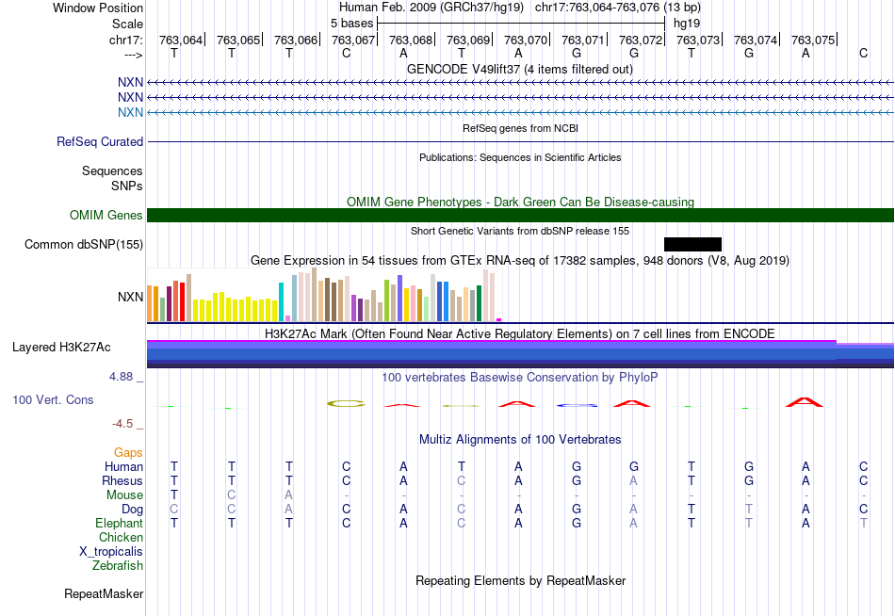This screenshot has width=895, height=616.
Task: Click the light blue NXN transcript label
Action: [x=130, y=112]
